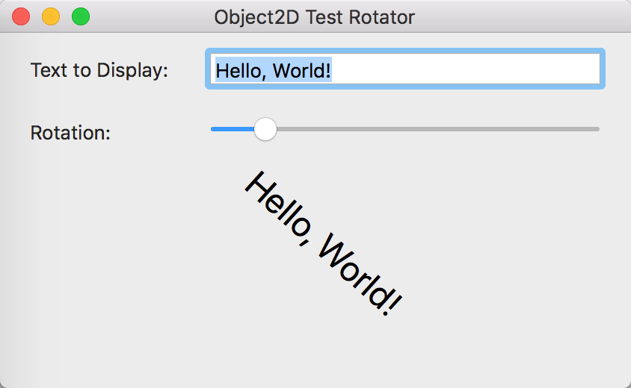The image size is (631, 388).
Task: Click the word "World!" inside the text field
Action: pos(302,70)
